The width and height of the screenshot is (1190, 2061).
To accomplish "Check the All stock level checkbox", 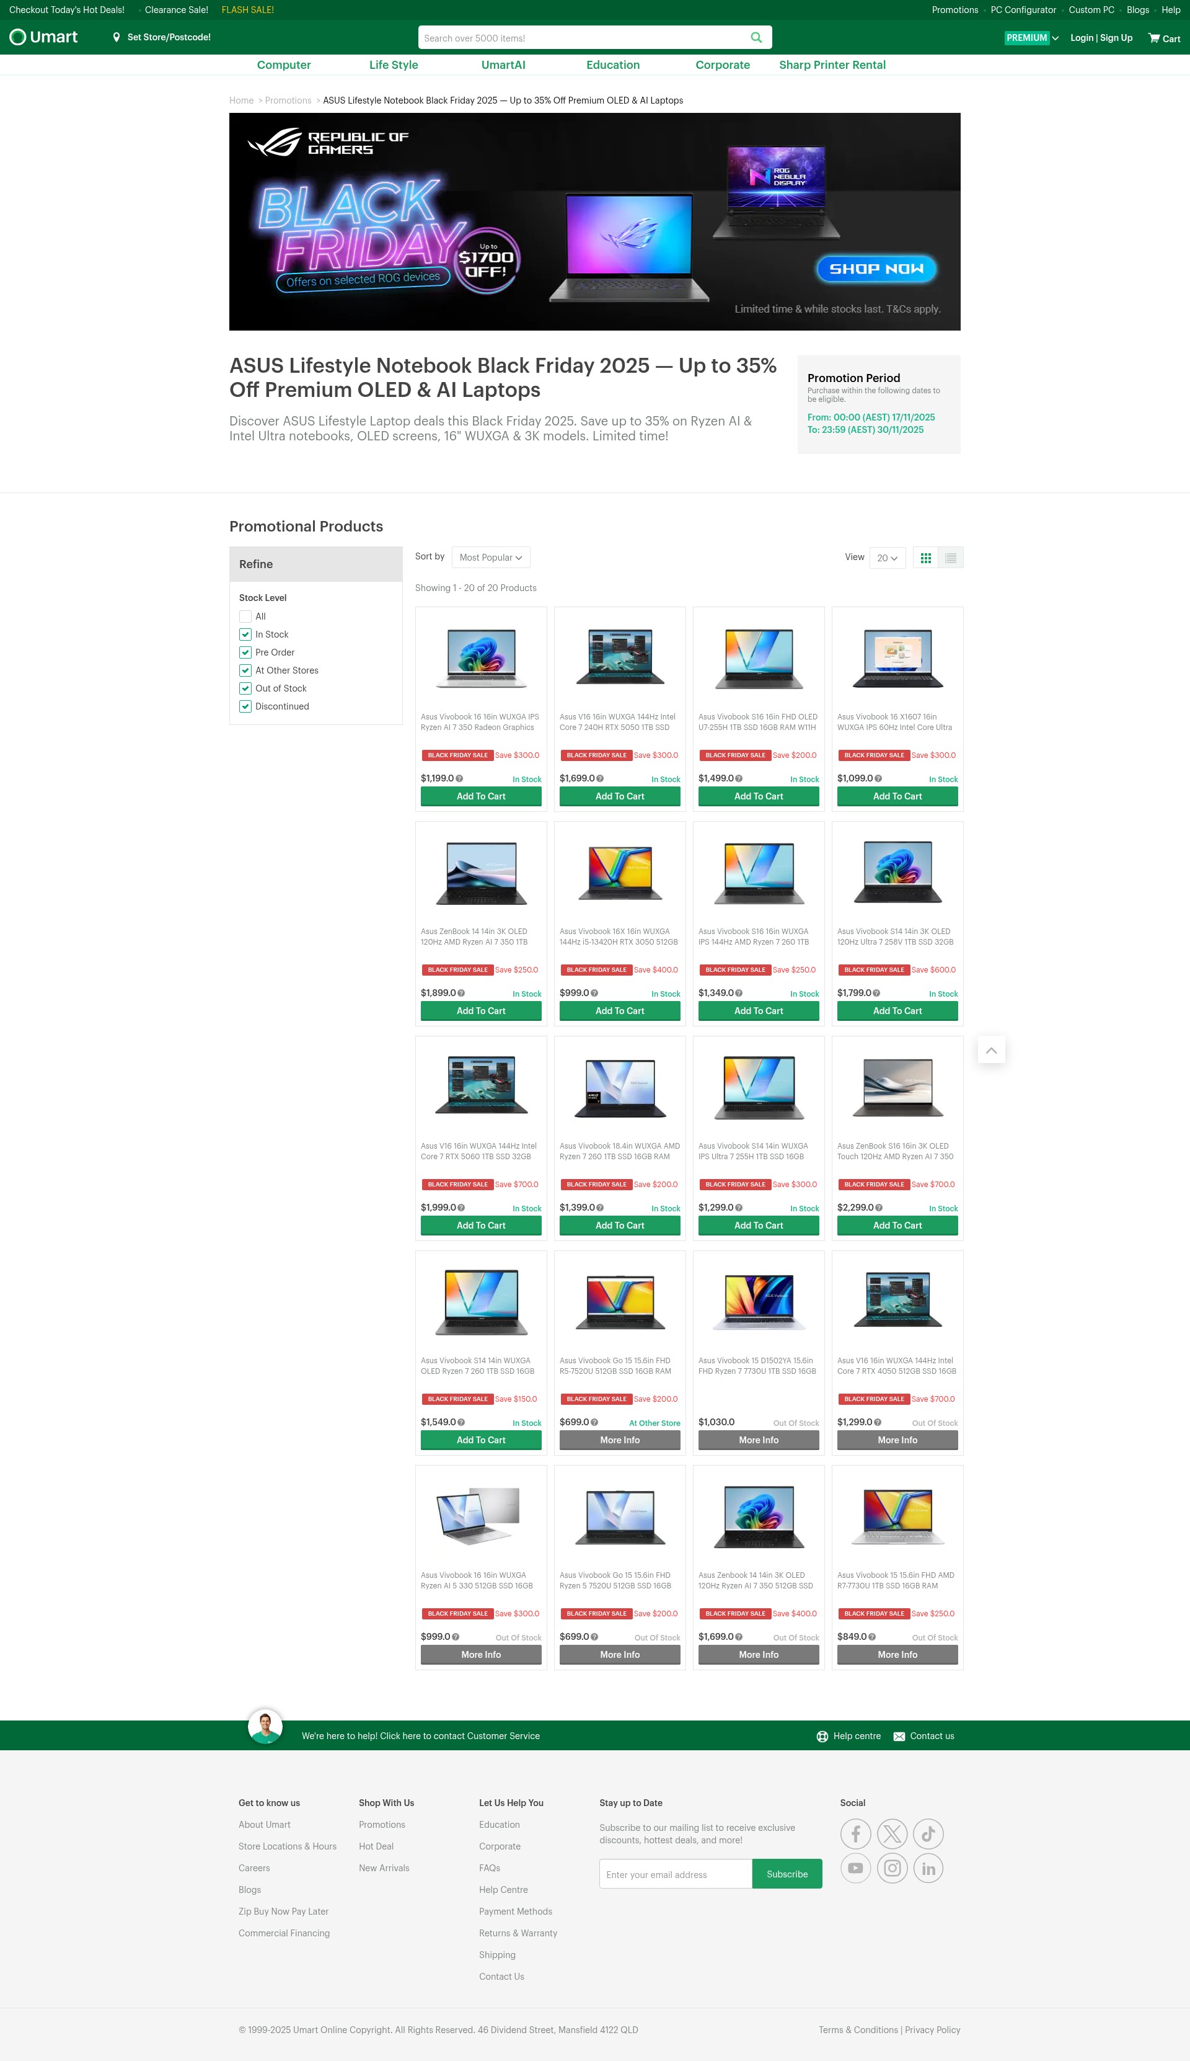I will tap(245, 617).
